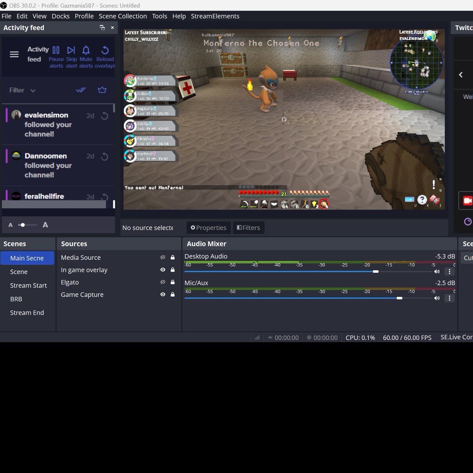Viewport: 473px width, 473px height.
Task: Unlock the Elgato source lock
Action: pos(173,282)
